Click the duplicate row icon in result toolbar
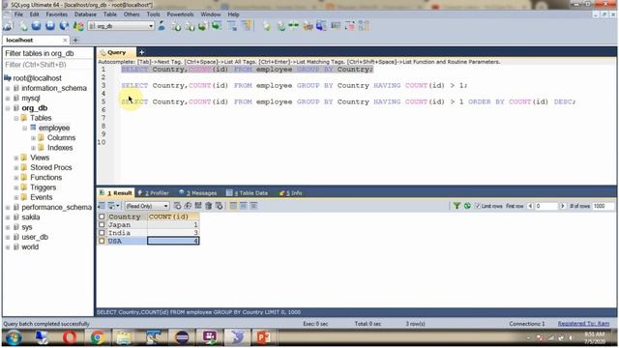 188,206
